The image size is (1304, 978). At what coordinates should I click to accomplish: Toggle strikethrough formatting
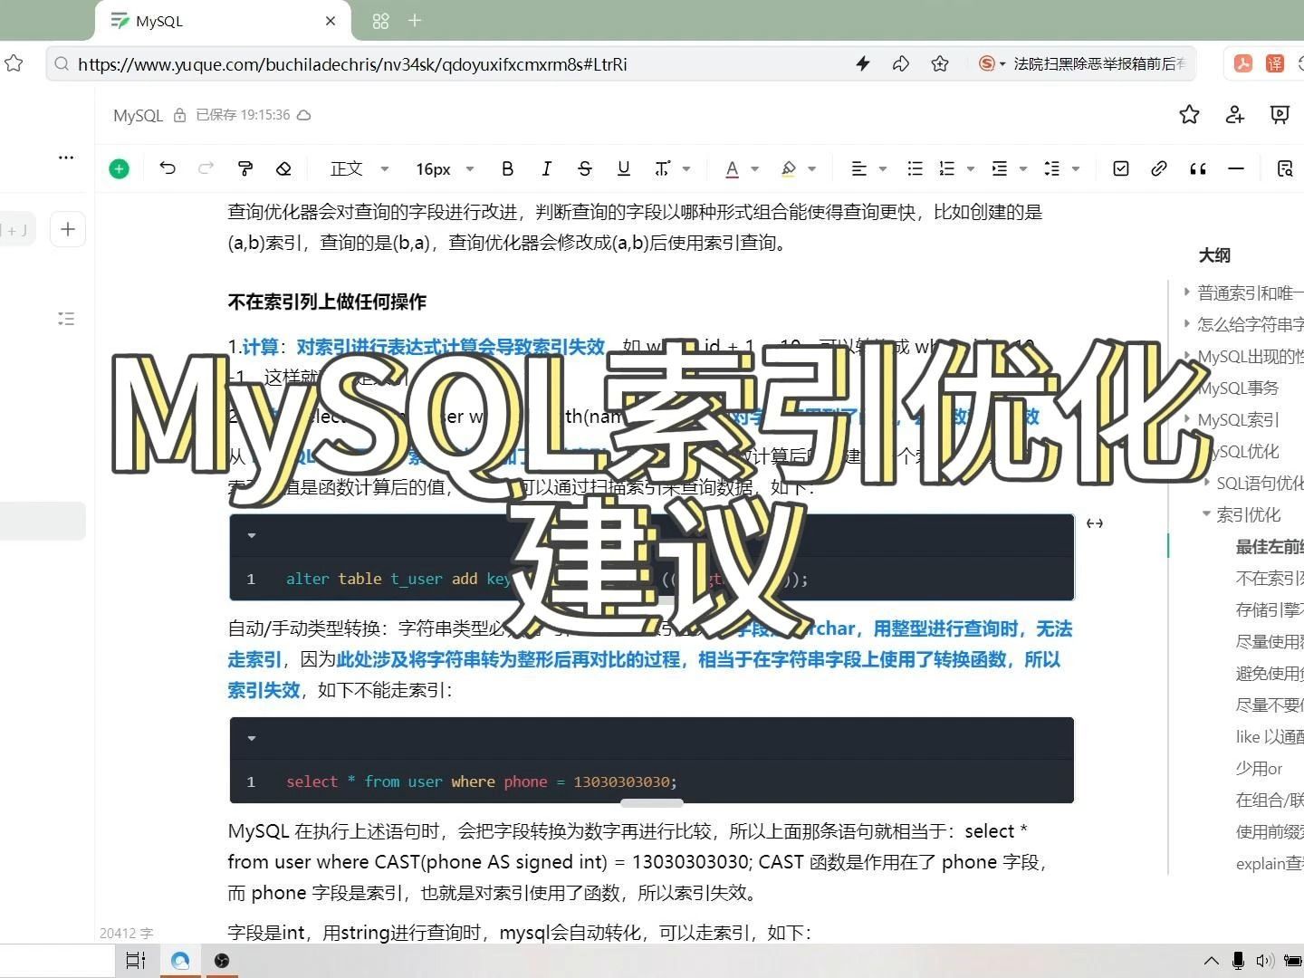[x=585, y=168]
